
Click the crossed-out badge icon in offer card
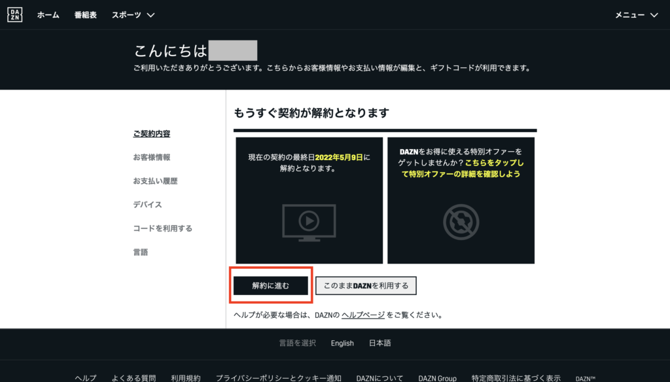click(461, 222)
